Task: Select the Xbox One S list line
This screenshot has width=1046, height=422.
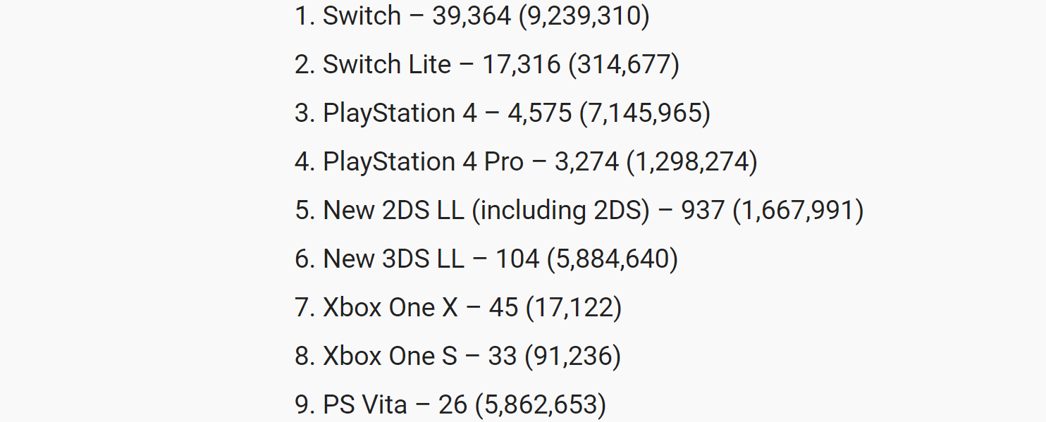Action: (458, 356)
